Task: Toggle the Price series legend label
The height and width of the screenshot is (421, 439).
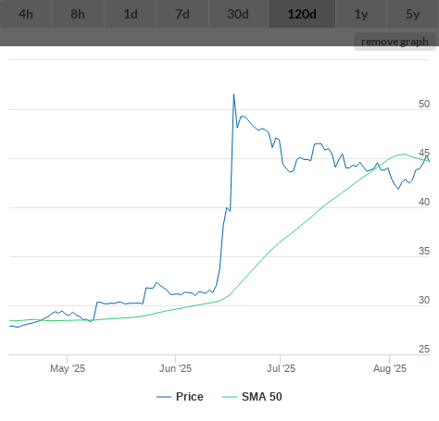Action: pyautogui.click(x=190, y=397)
